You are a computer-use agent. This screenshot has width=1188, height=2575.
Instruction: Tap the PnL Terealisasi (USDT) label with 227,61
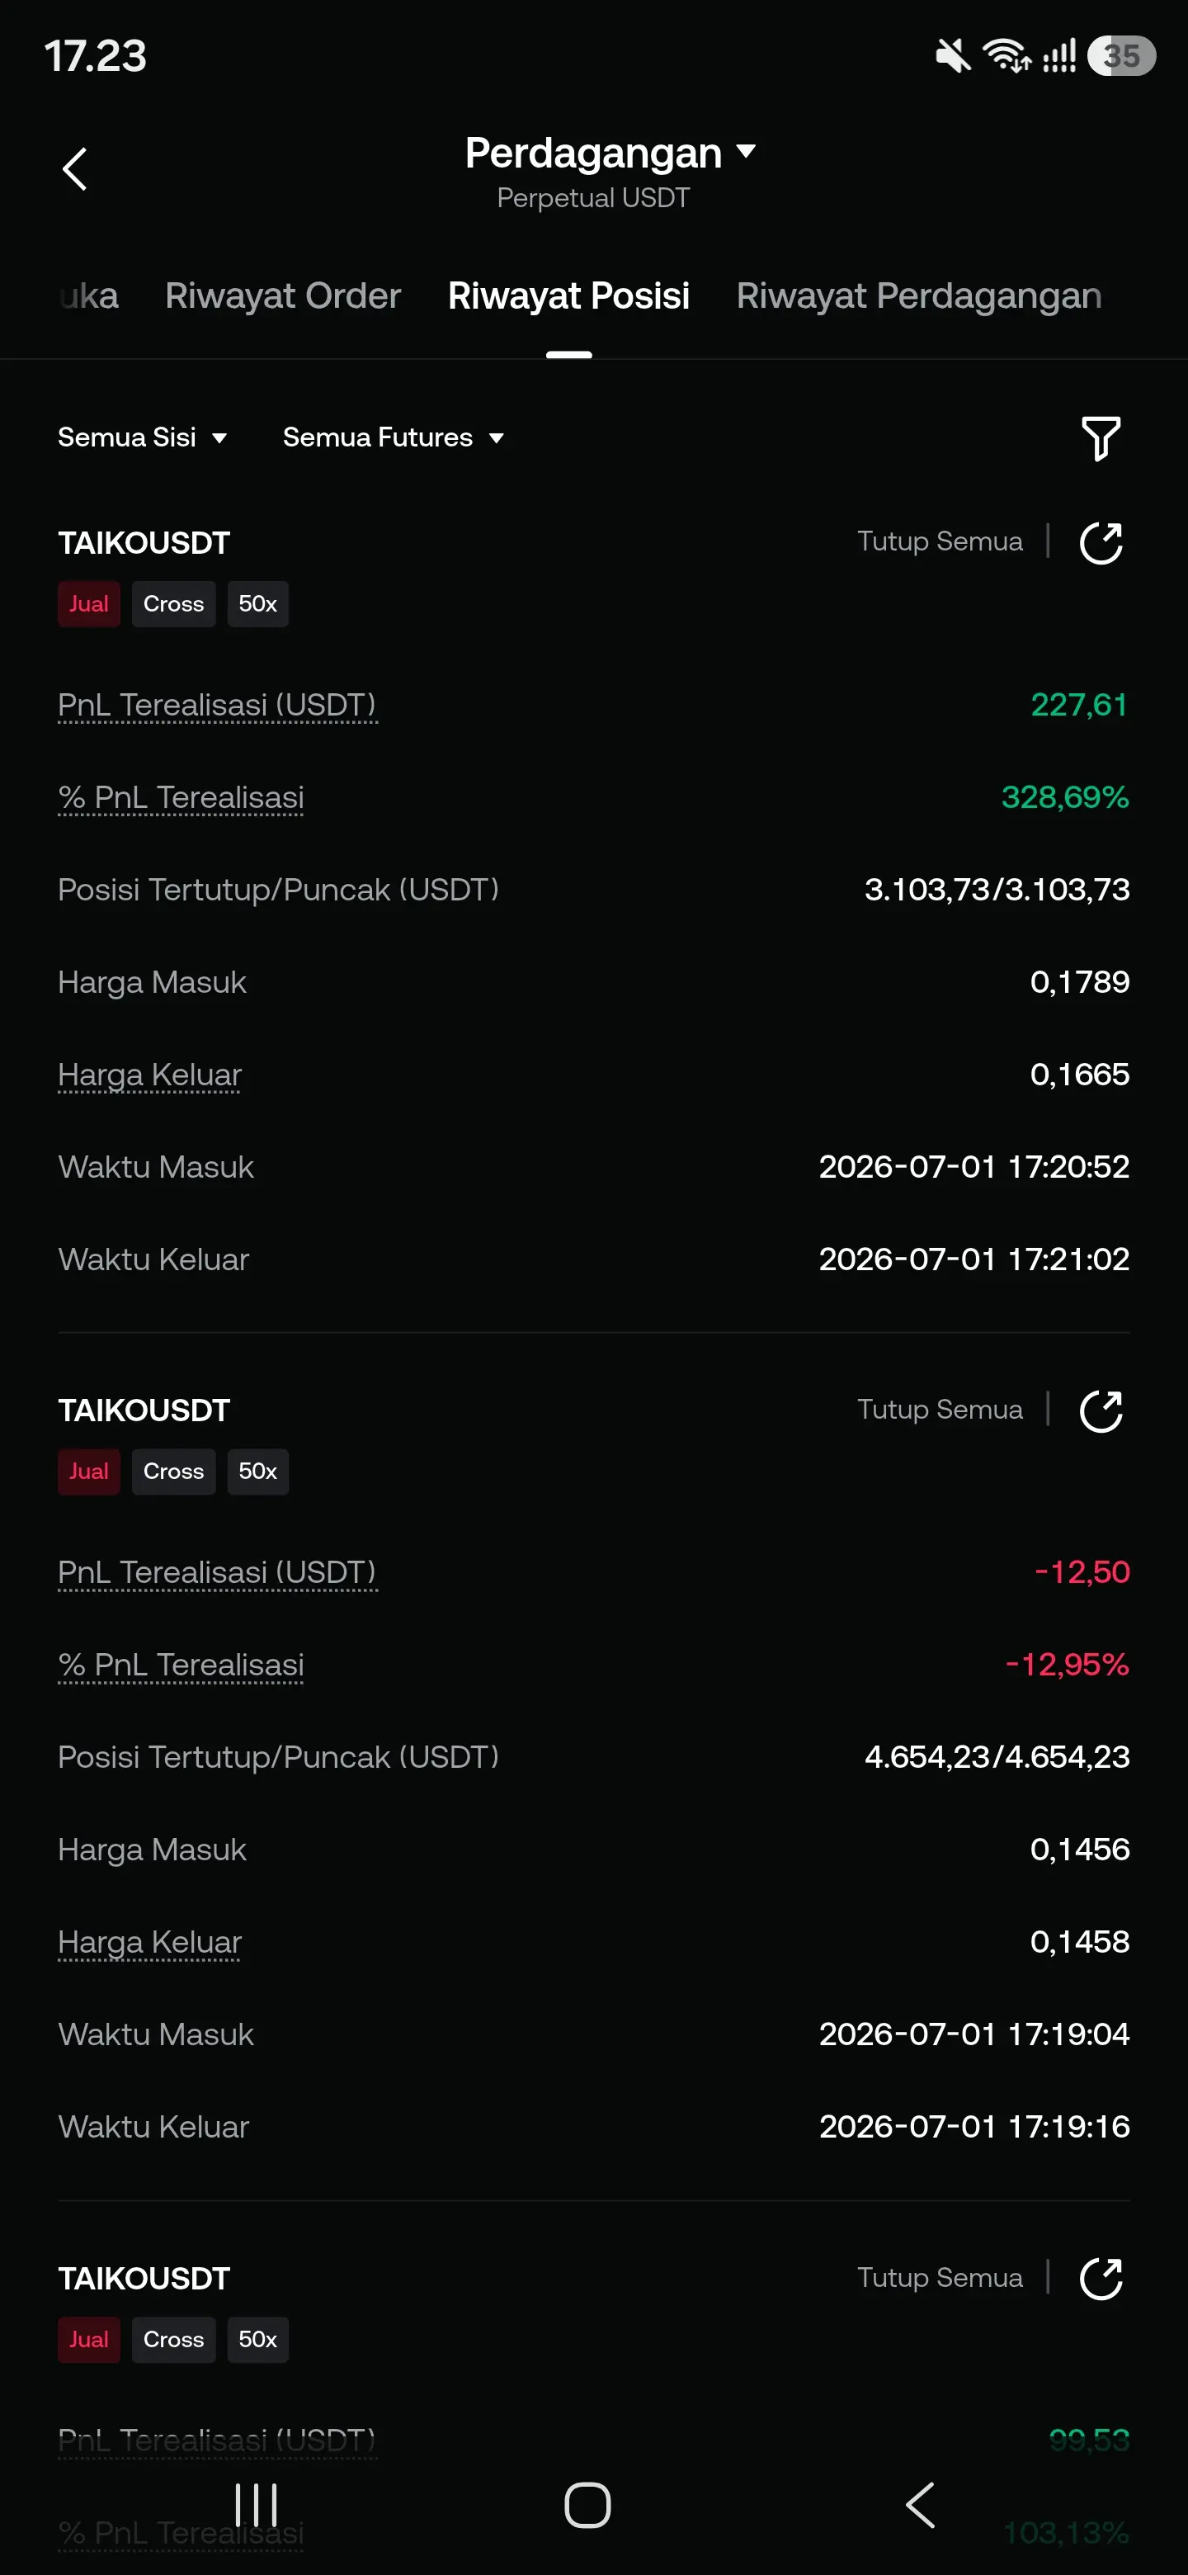217,706
